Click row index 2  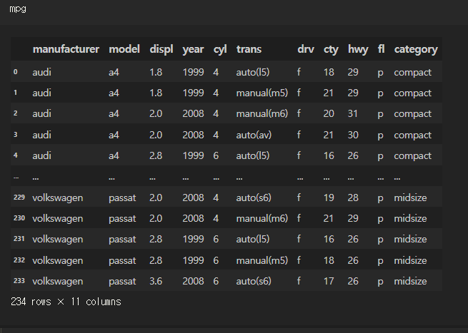click(16, 113)
